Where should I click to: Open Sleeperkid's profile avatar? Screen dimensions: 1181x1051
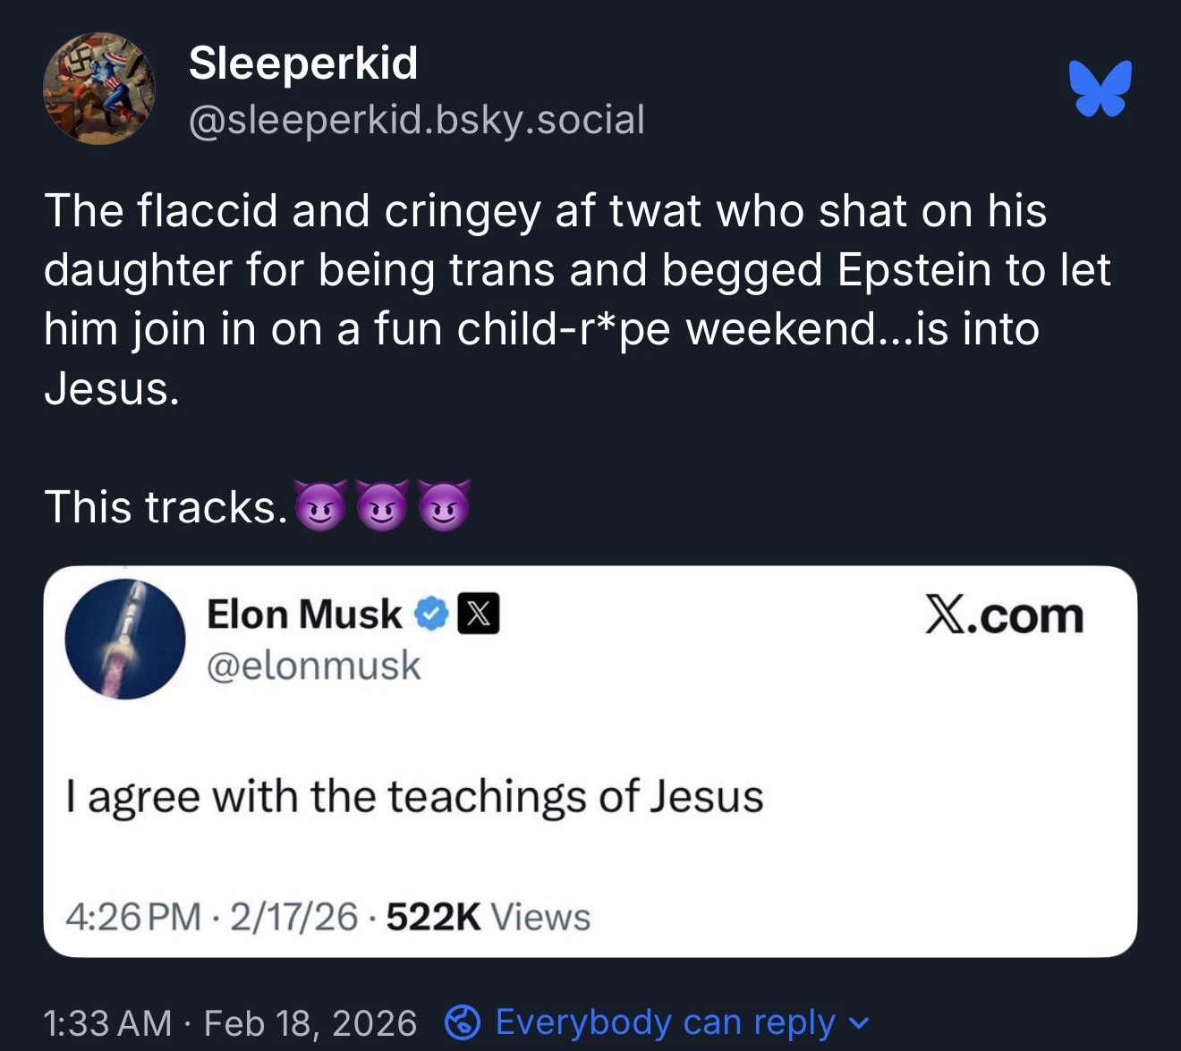click(99, 89)
